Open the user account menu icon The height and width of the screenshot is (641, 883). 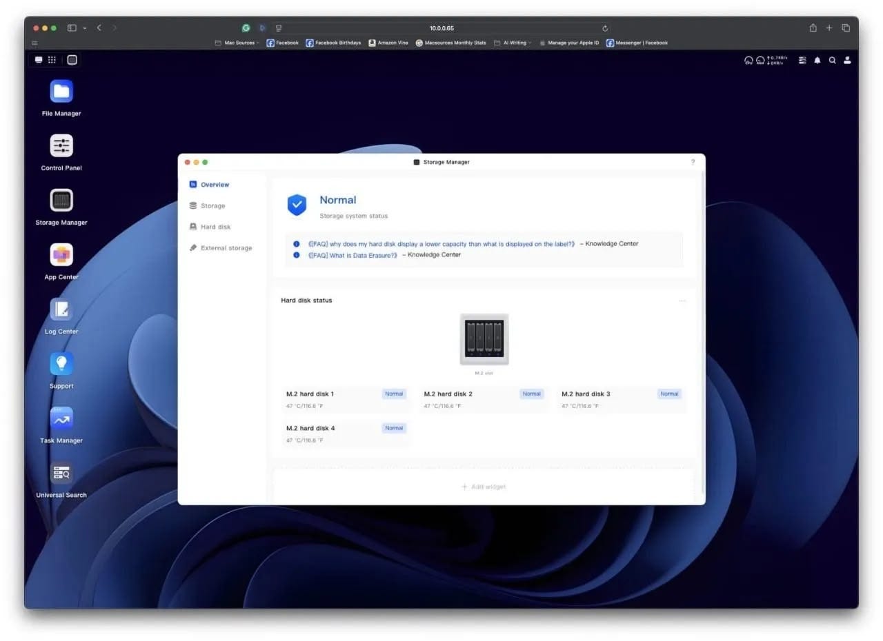(847, 61)
